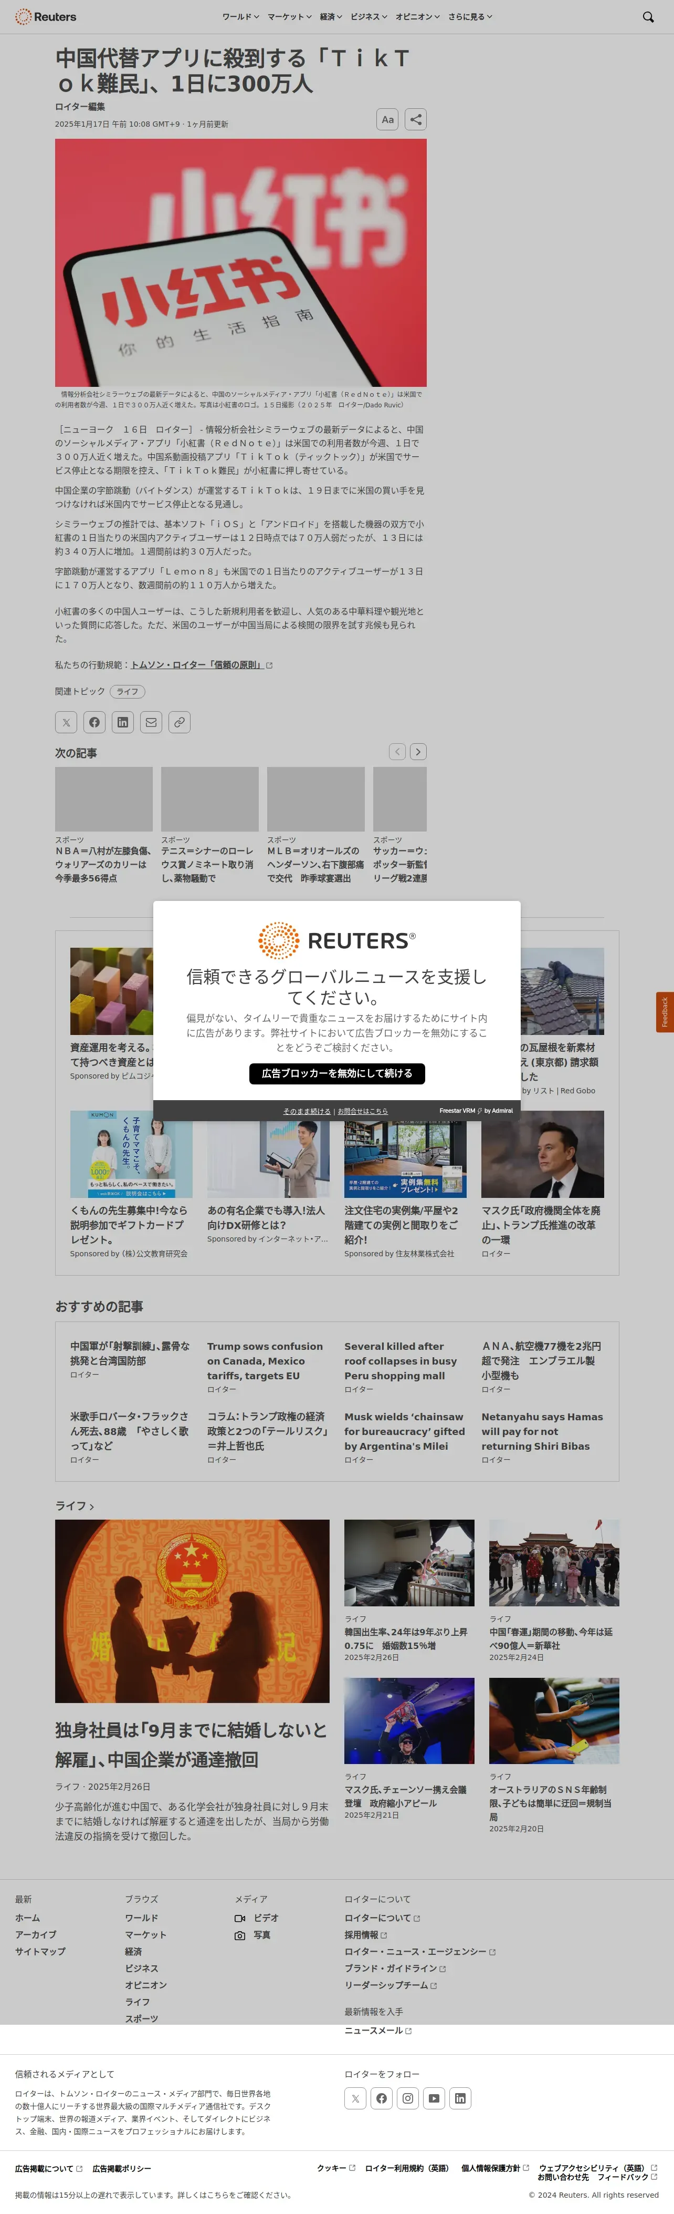This screenshot has height=2214, width=674.
Task: Follow Reuters on X in footer
Action: tap(355, 2098)
